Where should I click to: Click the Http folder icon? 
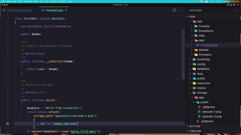pyautogui.click(x=196, y=36)
